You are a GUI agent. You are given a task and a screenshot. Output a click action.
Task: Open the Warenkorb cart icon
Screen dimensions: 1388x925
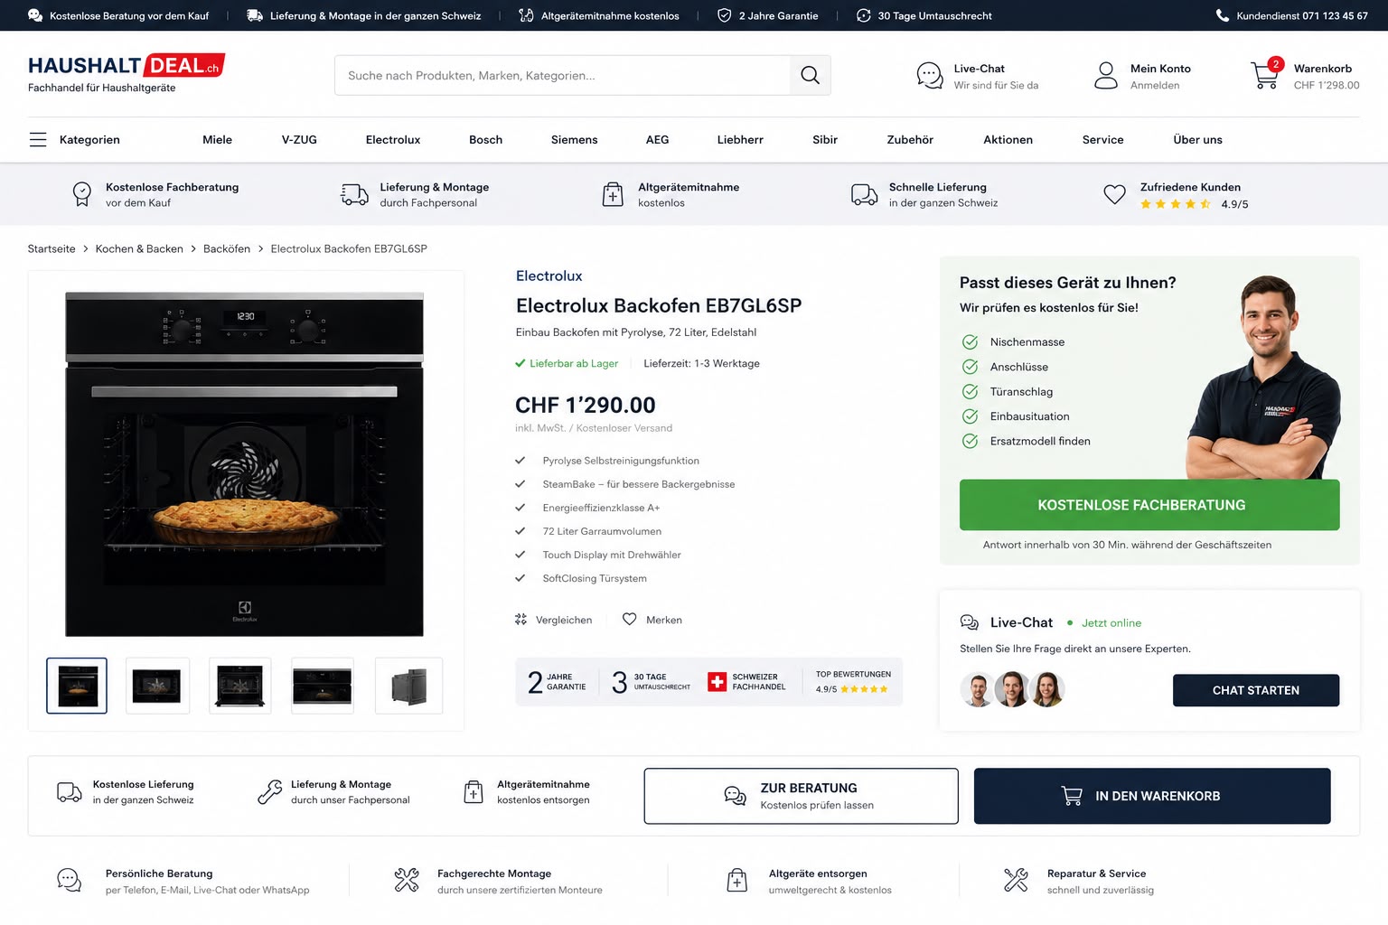coord(1265,75)
